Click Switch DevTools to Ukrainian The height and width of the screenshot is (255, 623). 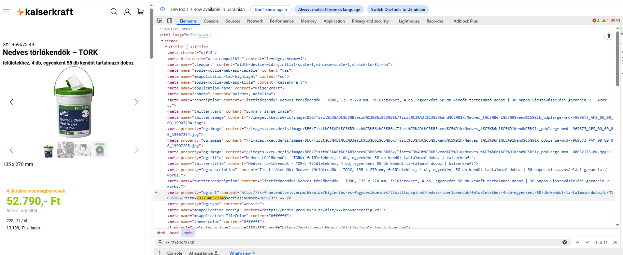point(398,10)
